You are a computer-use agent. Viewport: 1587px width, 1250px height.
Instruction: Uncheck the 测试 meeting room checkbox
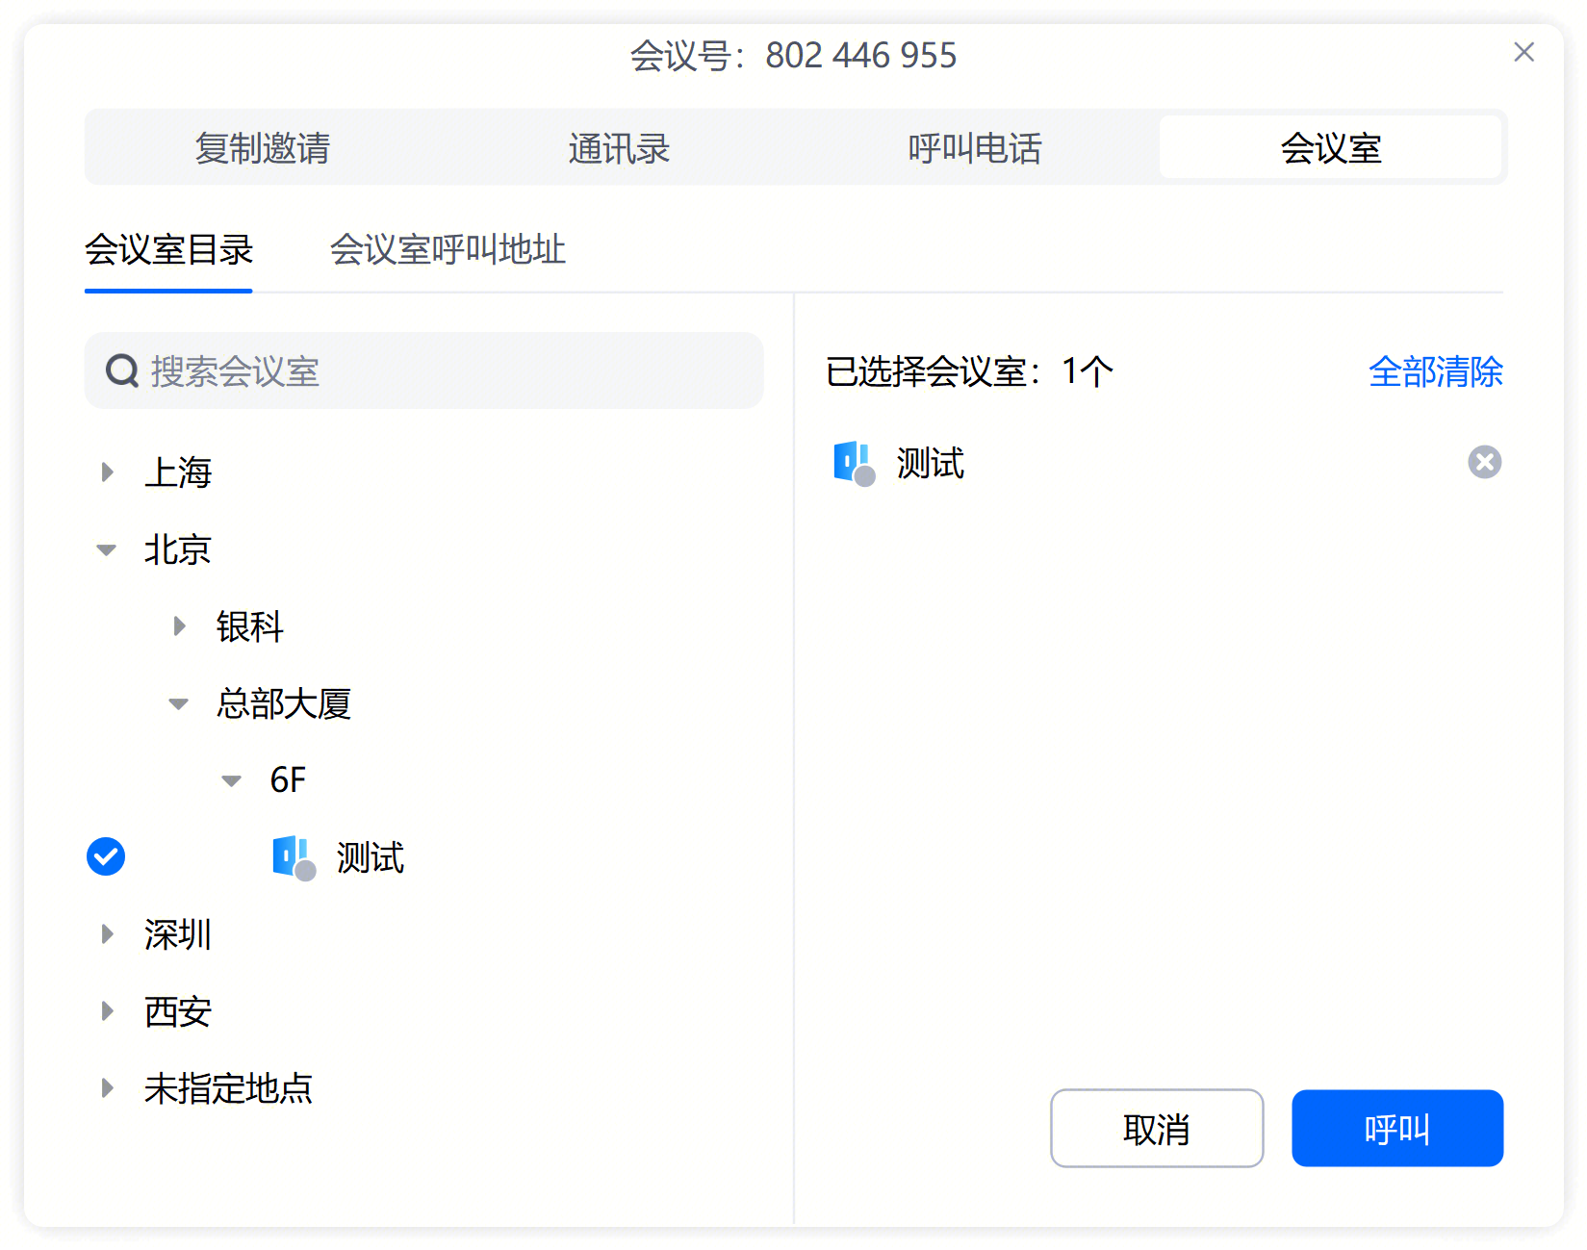coord(106,857)
